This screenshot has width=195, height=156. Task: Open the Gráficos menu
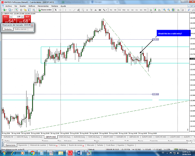[32, 6]
